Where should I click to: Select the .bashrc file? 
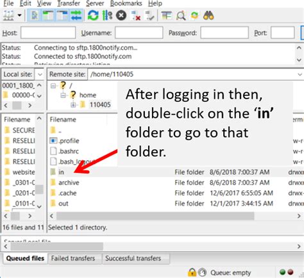[64, 151]
